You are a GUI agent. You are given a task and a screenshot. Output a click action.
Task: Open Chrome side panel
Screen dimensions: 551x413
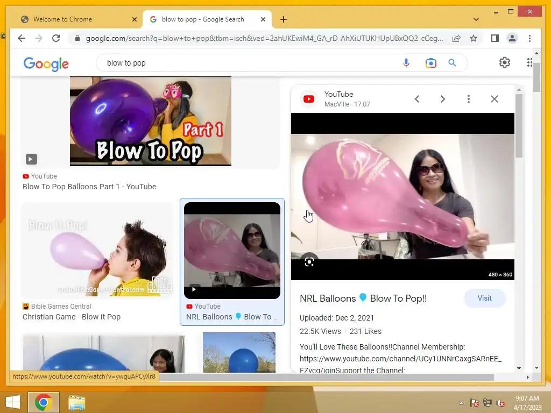pos(495,38)
